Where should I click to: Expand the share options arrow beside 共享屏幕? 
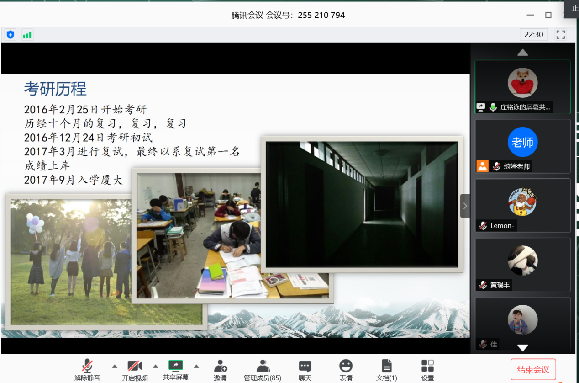pyautogui.click(x=196, y=366)
